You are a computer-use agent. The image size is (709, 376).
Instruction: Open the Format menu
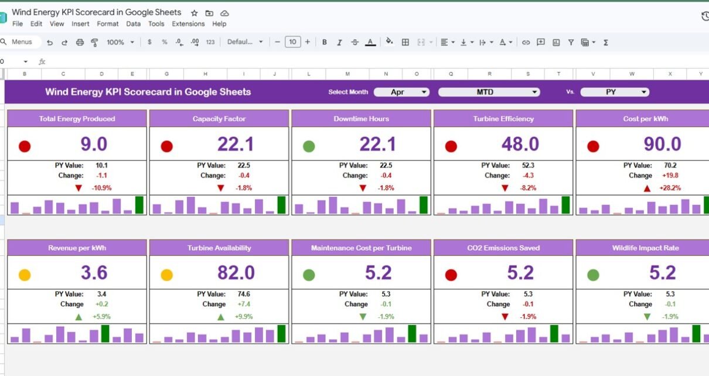pos(108,24)
